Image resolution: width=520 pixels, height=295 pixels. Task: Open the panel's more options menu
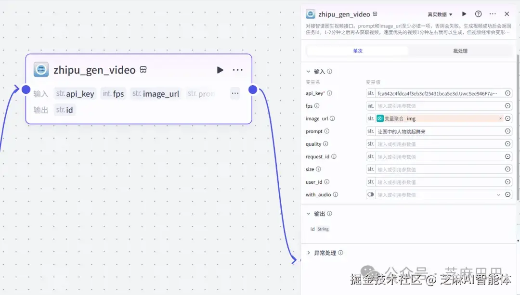point(493,14)
